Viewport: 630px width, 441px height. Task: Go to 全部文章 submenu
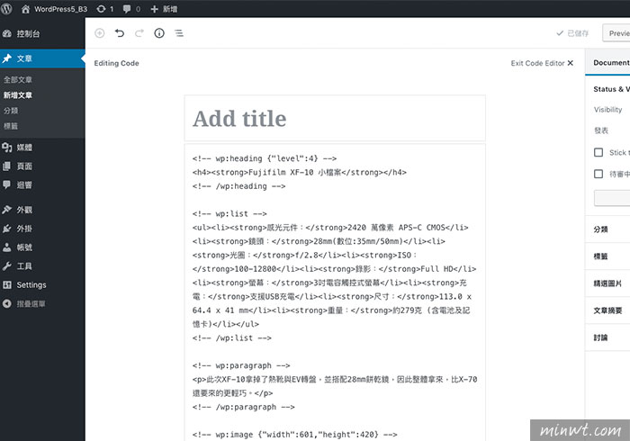coord(18,79)
